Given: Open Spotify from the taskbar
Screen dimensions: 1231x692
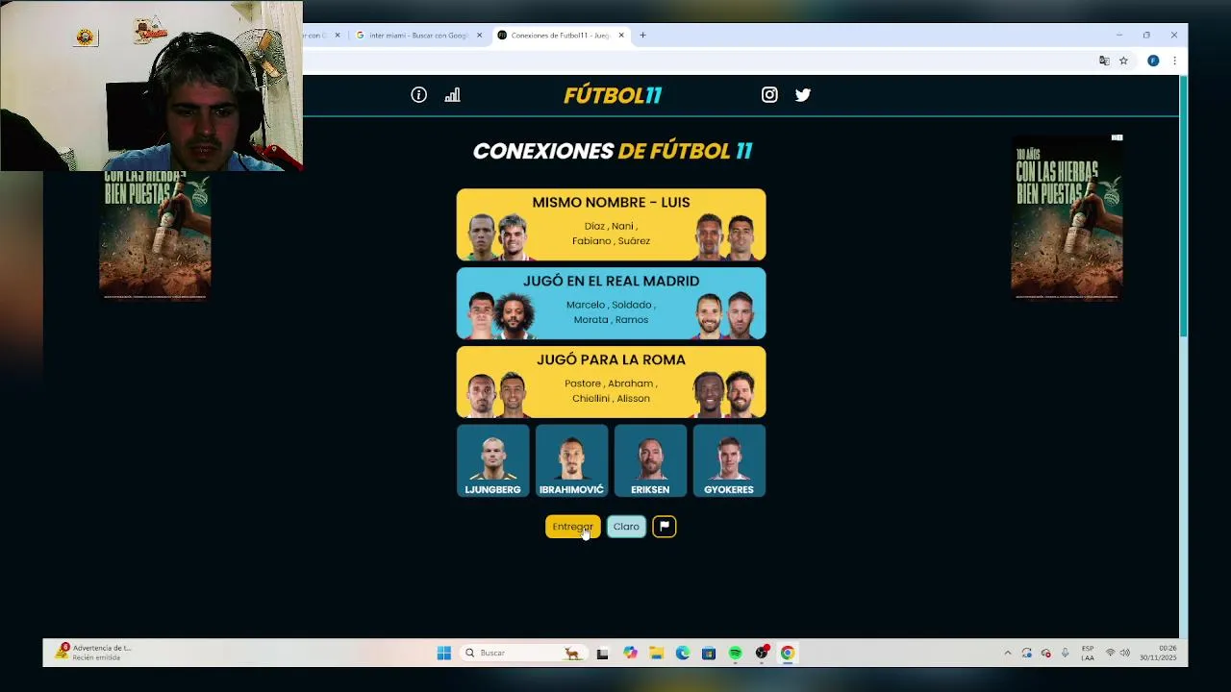Looking at the screenshot, I should click(735, 653).
